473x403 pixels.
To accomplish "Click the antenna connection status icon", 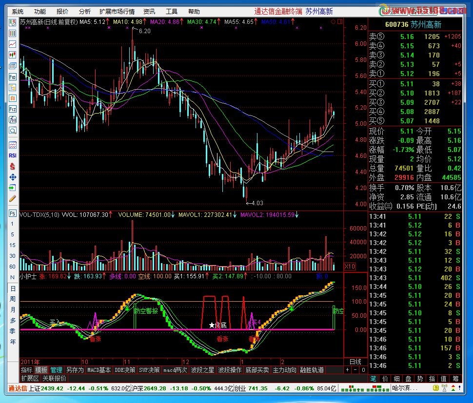I will pyautogui.click(x=444, y=388).
